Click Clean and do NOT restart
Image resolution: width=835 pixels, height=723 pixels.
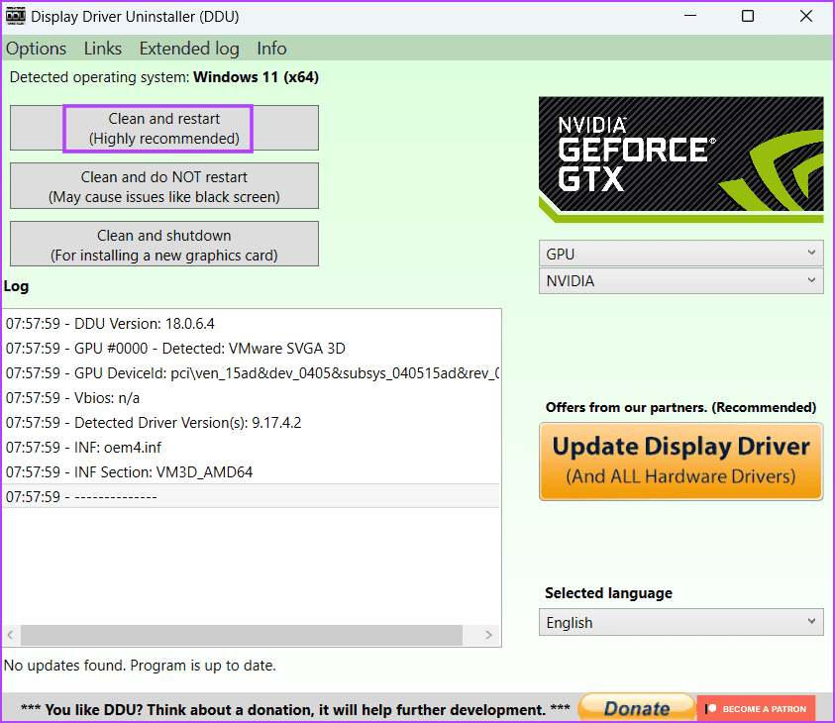[163, 185]
